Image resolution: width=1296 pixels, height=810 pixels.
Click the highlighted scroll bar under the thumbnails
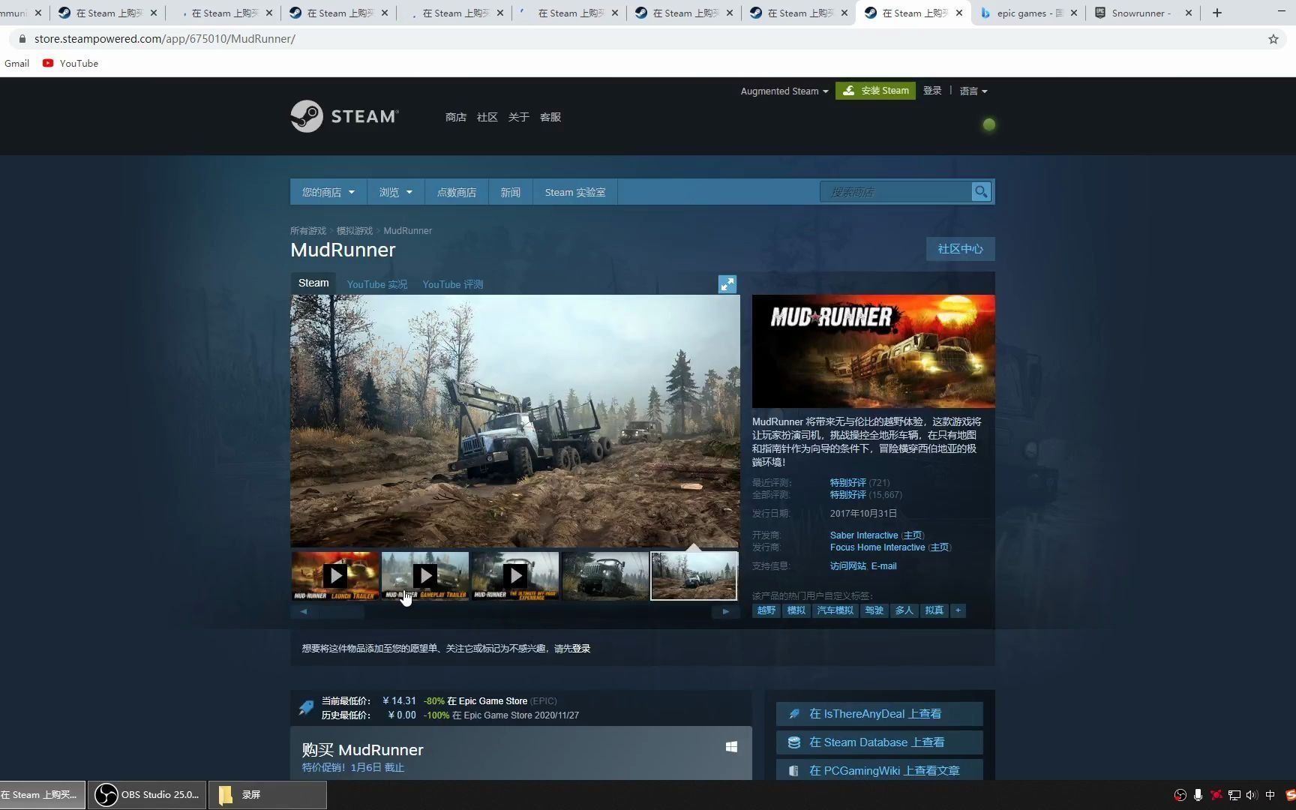pyautogui.click(x=330, y=611)
